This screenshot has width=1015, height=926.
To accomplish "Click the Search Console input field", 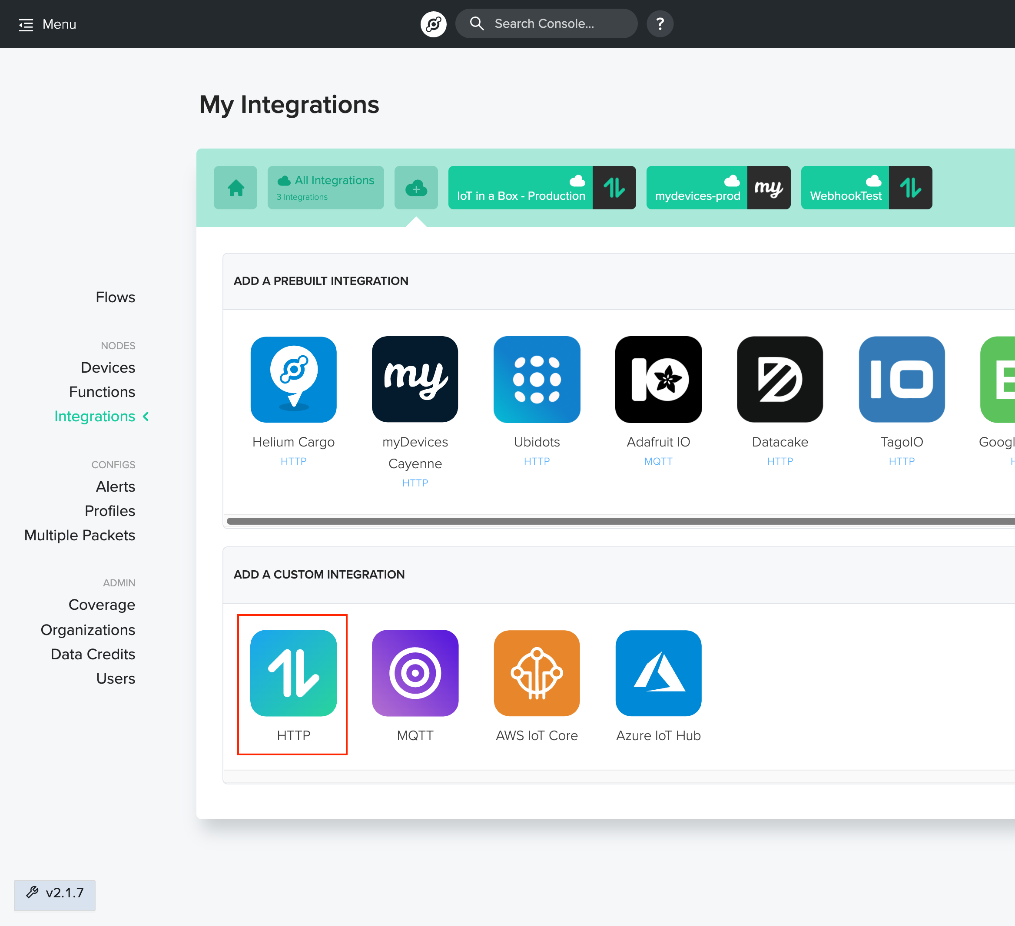I will pyautogui.click(x=546, y=23).
